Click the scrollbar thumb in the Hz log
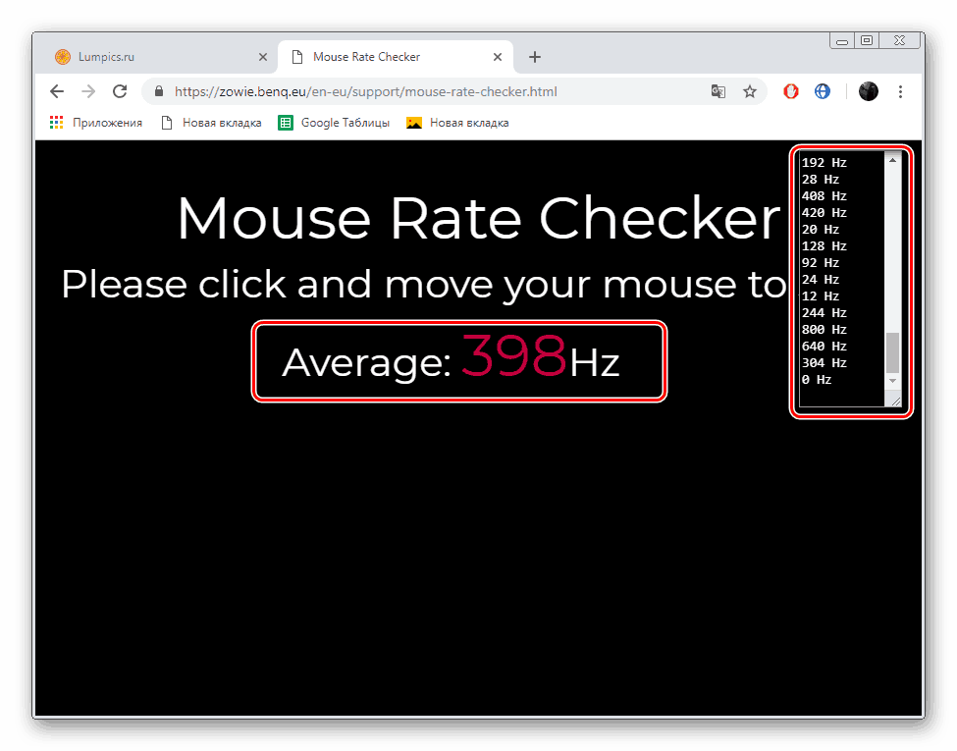This screenshot has width=957, height=751. [x=892, y=352]
